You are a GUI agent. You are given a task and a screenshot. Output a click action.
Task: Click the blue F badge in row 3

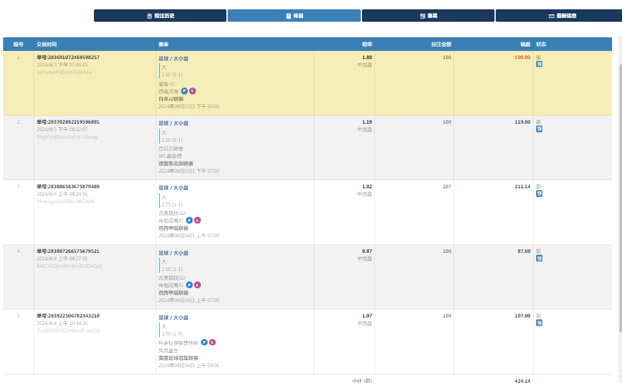pos(189,220)
